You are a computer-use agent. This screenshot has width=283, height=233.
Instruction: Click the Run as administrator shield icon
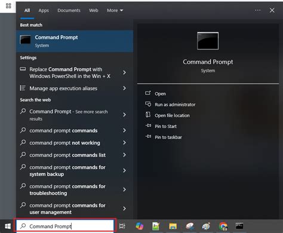point(148,104)
